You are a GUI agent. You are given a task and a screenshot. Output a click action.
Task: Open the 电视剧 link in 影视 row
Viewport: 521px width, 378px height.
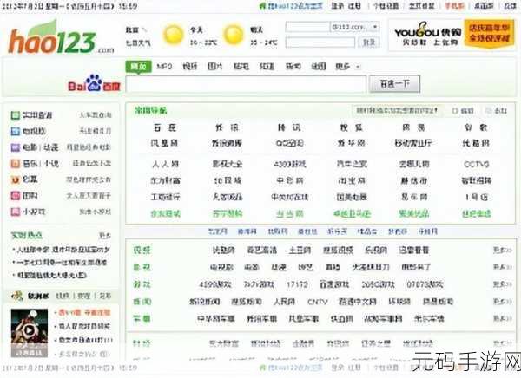(x=221, y=267)
